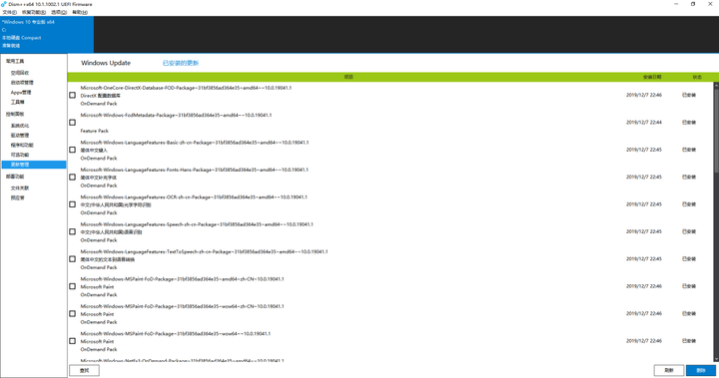Click the list scrollbar down arrow
The image size is (719, 378).
tap(716, 360)
